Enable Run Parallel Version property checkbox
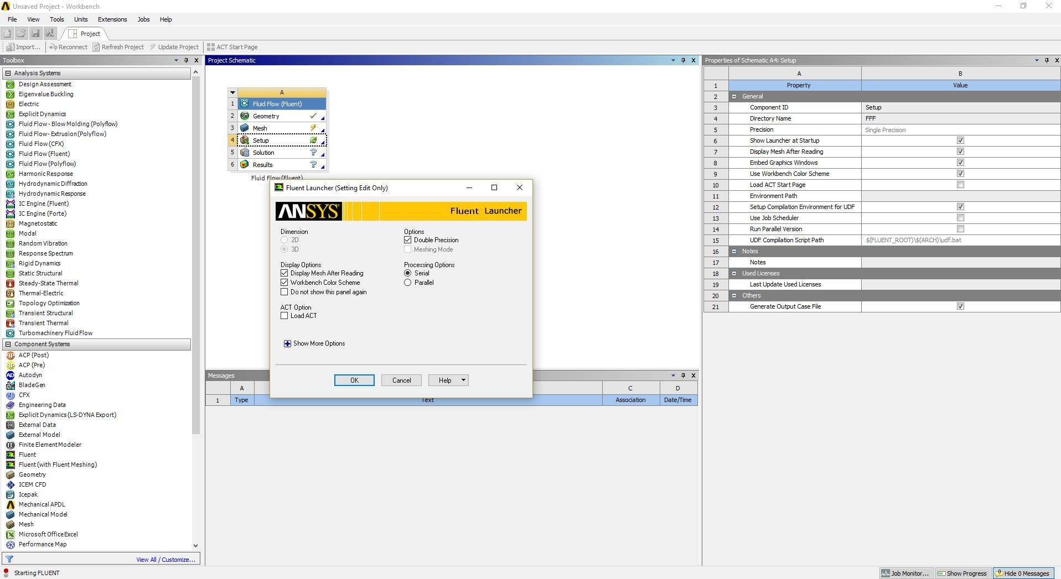 [x=960, y=229]
